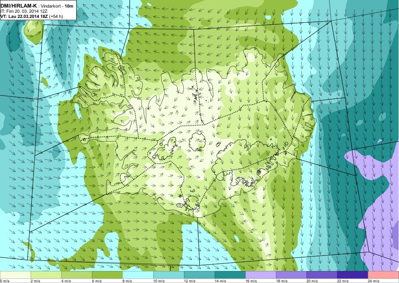The image size is (399, 283).
Task: Click the '6 m/s' legend label
Action: (97, 281)
